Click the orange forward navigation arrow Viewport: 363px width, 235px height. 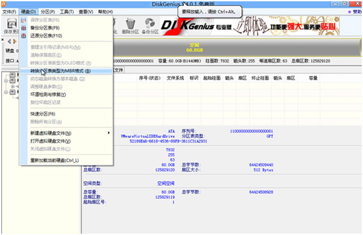pyautogui.click(x=15, y=42)
